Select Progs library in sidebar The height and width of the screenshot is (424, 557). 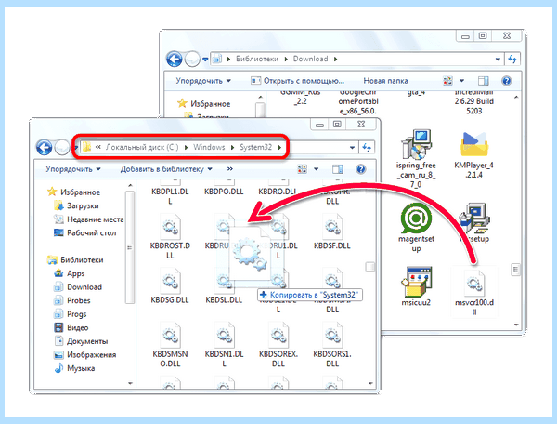70,314
